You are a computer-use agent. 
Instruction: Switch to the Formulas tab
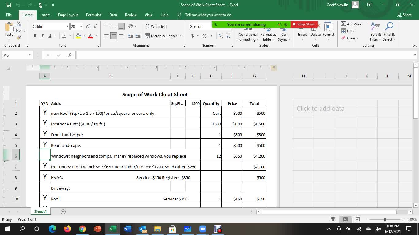[x=94, y=15]
